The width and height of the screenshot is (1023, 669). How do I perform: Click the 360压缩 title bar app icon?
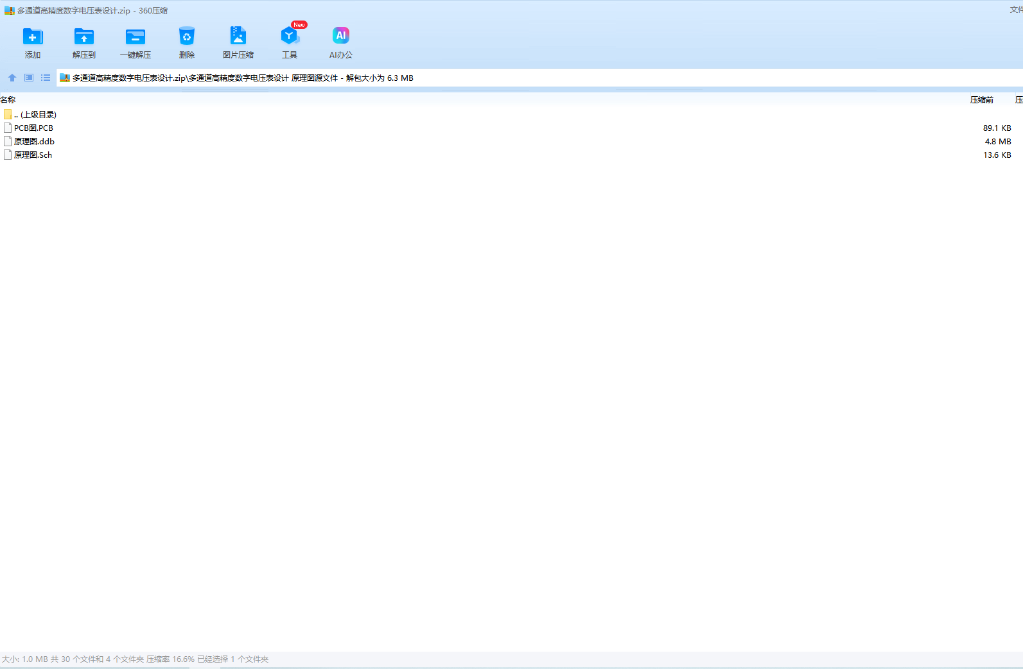click(x=9, y=10)
